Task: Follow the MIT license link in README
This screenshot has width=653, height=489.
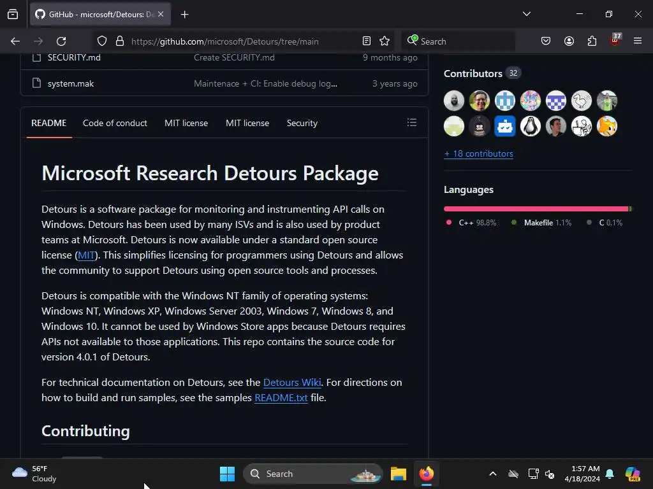Action: (86, 255)
